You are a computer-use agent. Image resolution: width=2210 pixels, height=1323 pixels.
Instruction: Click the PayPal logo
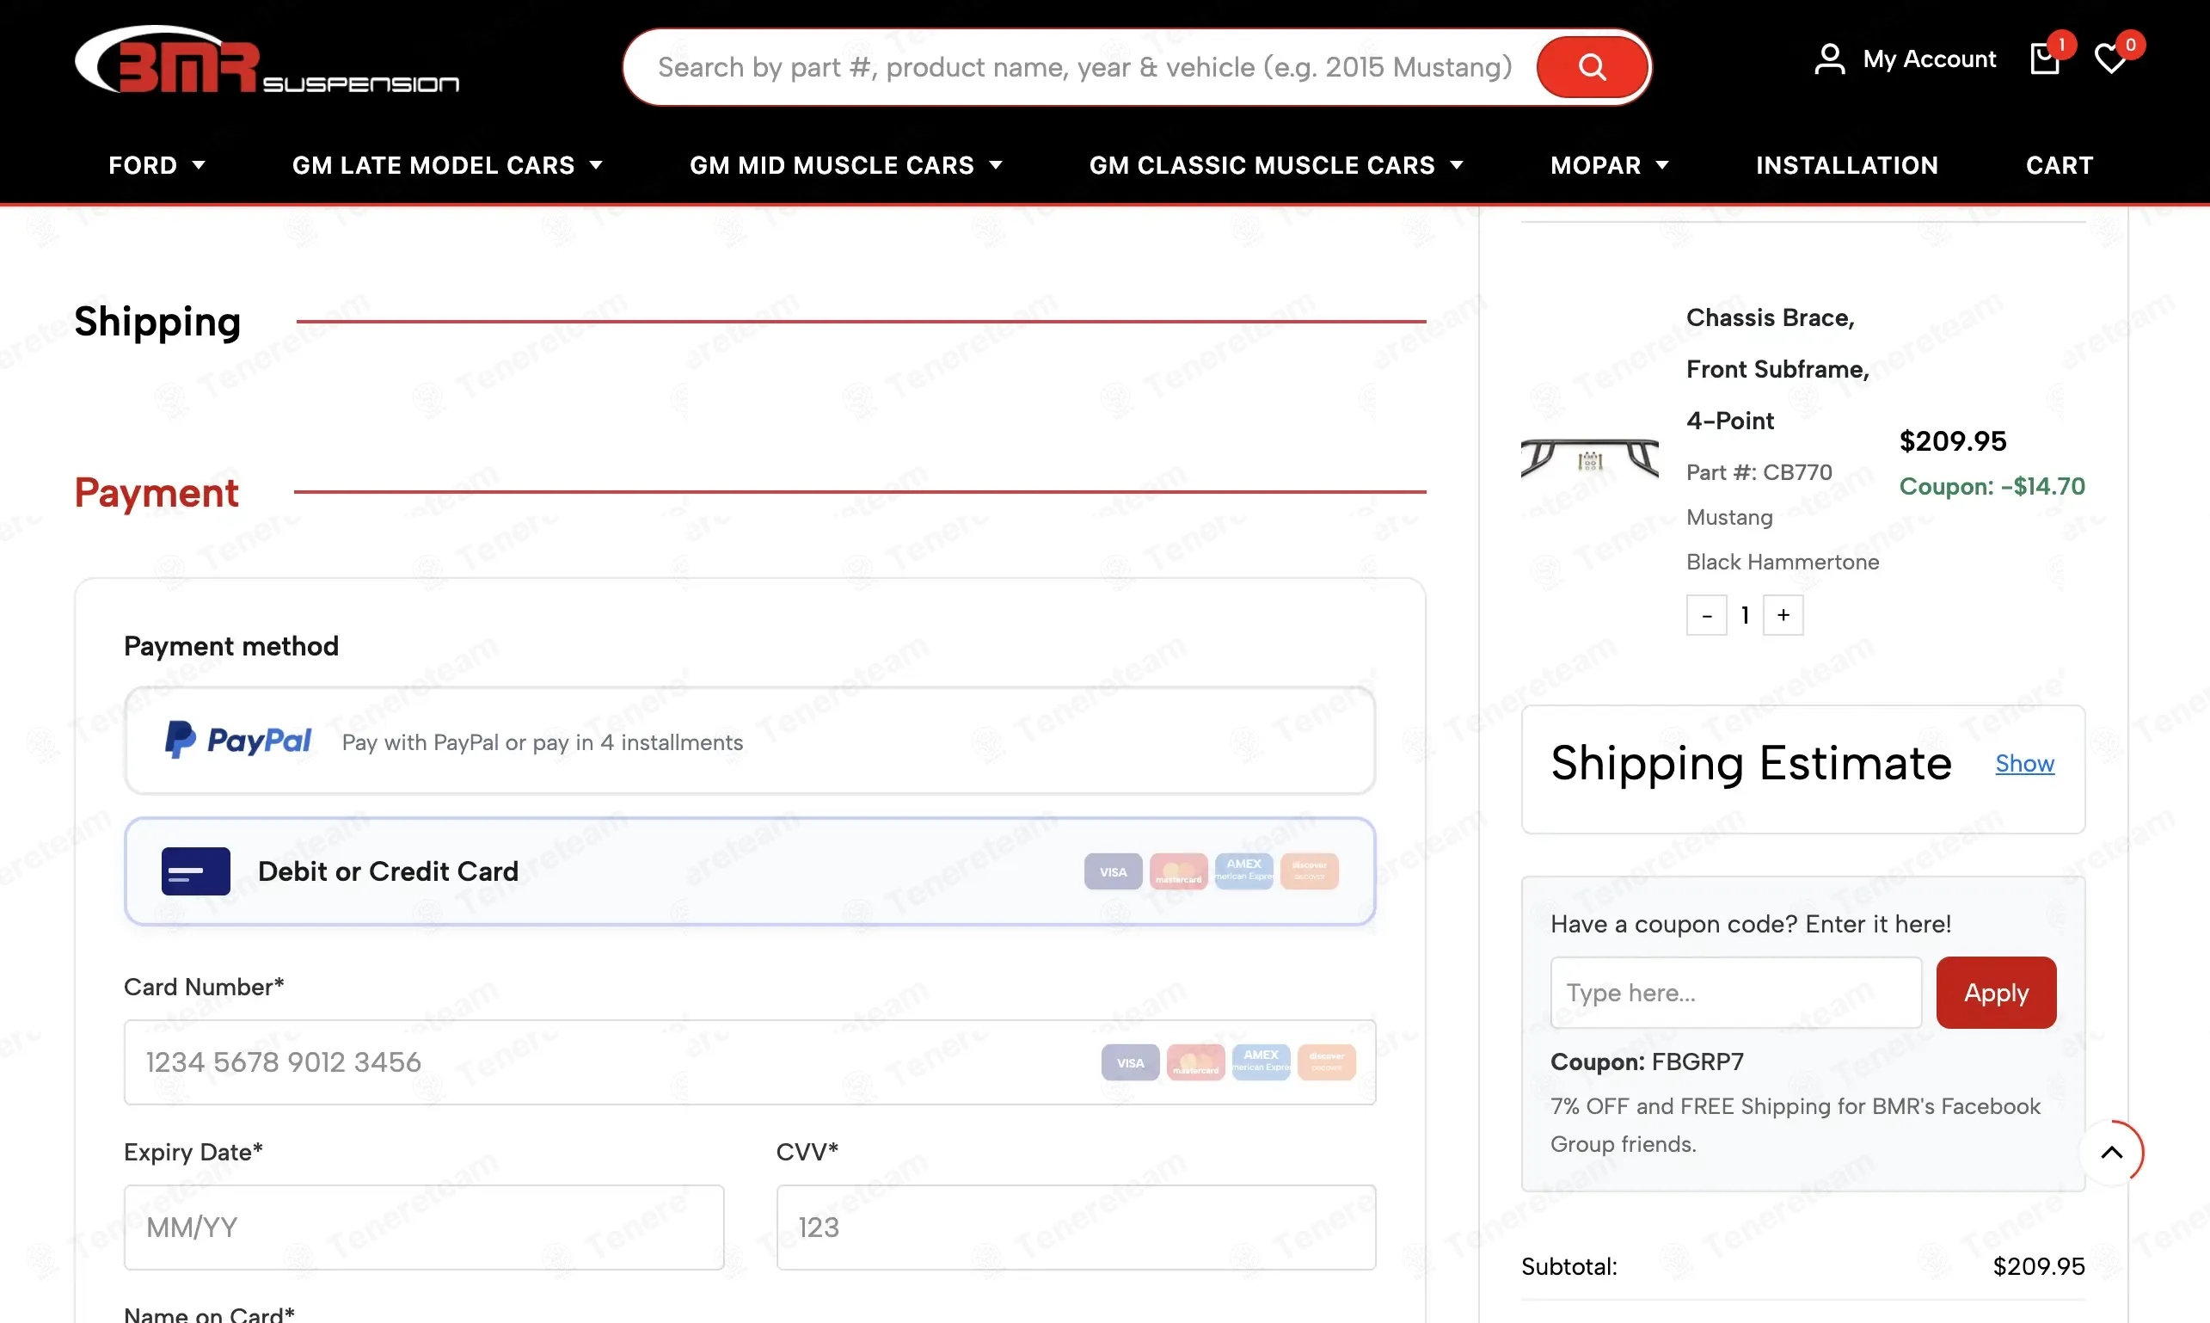coord(238,740)
